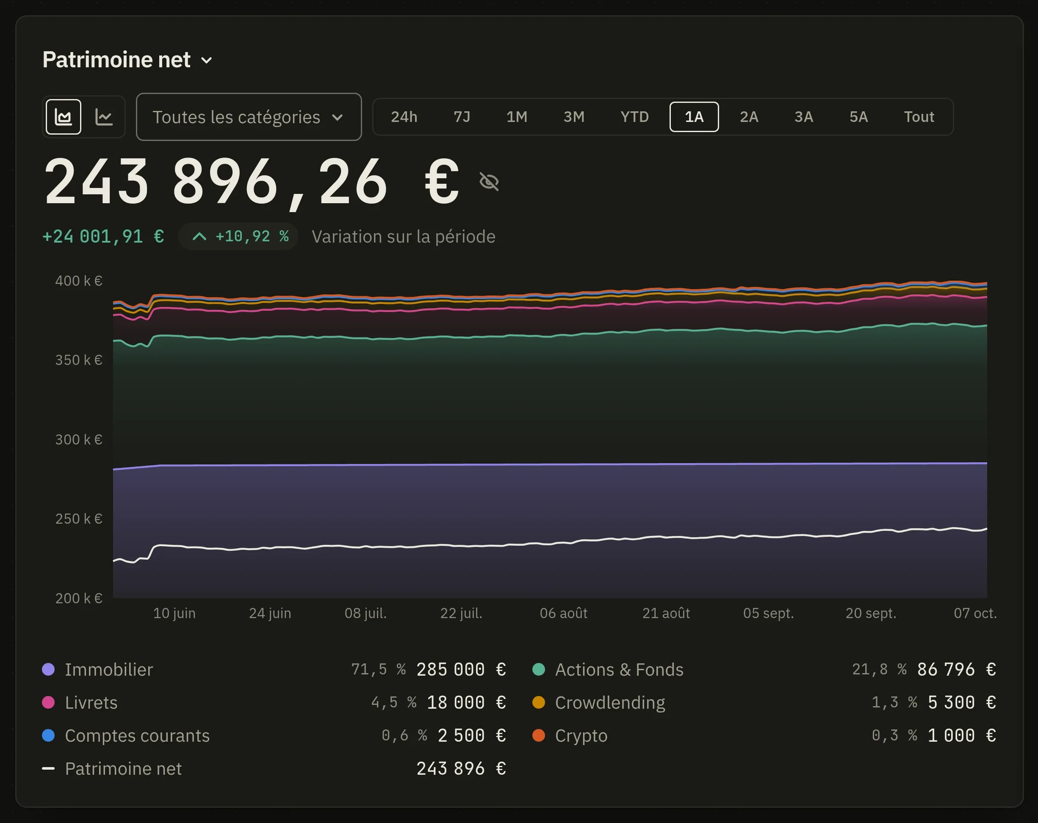
Task: Click the 21 août axis date label
Action: (666, 613)
